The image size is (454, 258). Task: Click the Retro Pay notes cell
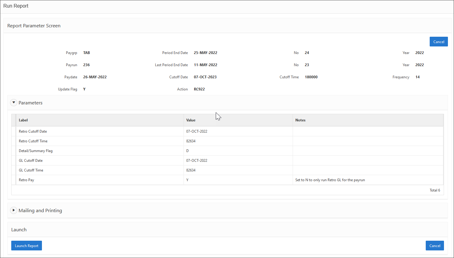coord(330,180)
